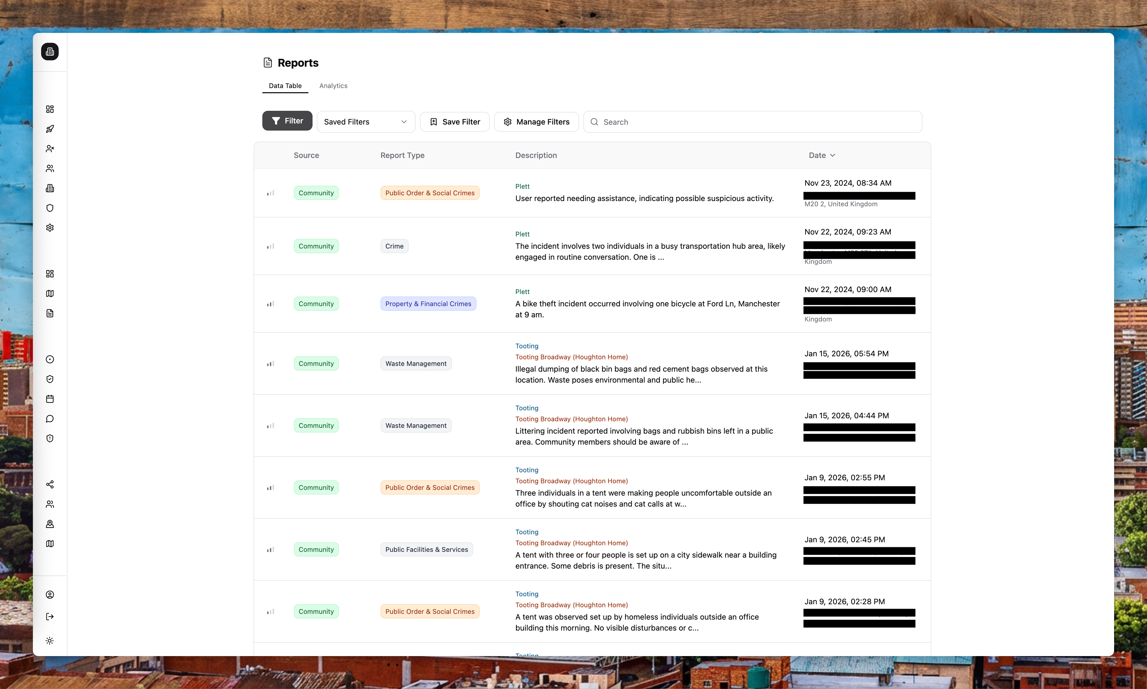Toggle light/dark theme with sun icon

(x=50, y=641)
